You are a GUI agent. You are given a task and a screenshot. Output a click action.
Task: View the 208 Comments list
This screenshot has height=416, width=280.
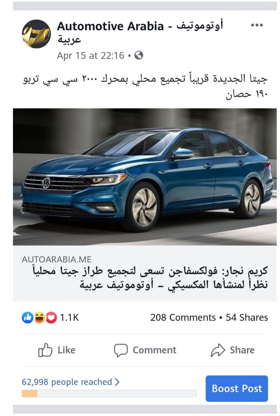pos(183,318)
